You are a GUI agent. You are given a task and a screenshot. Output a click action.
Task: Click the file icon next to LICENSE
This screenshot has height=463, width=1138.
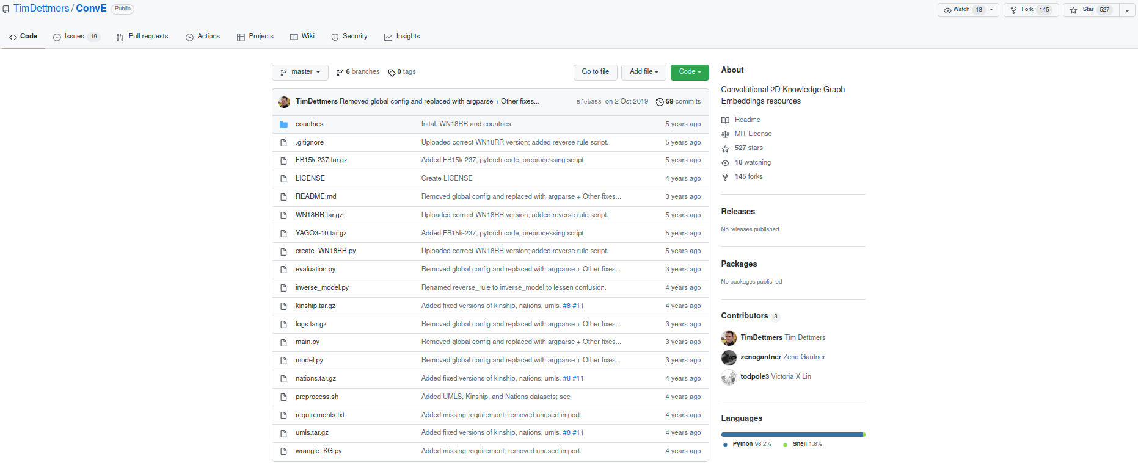pos(283,179)
